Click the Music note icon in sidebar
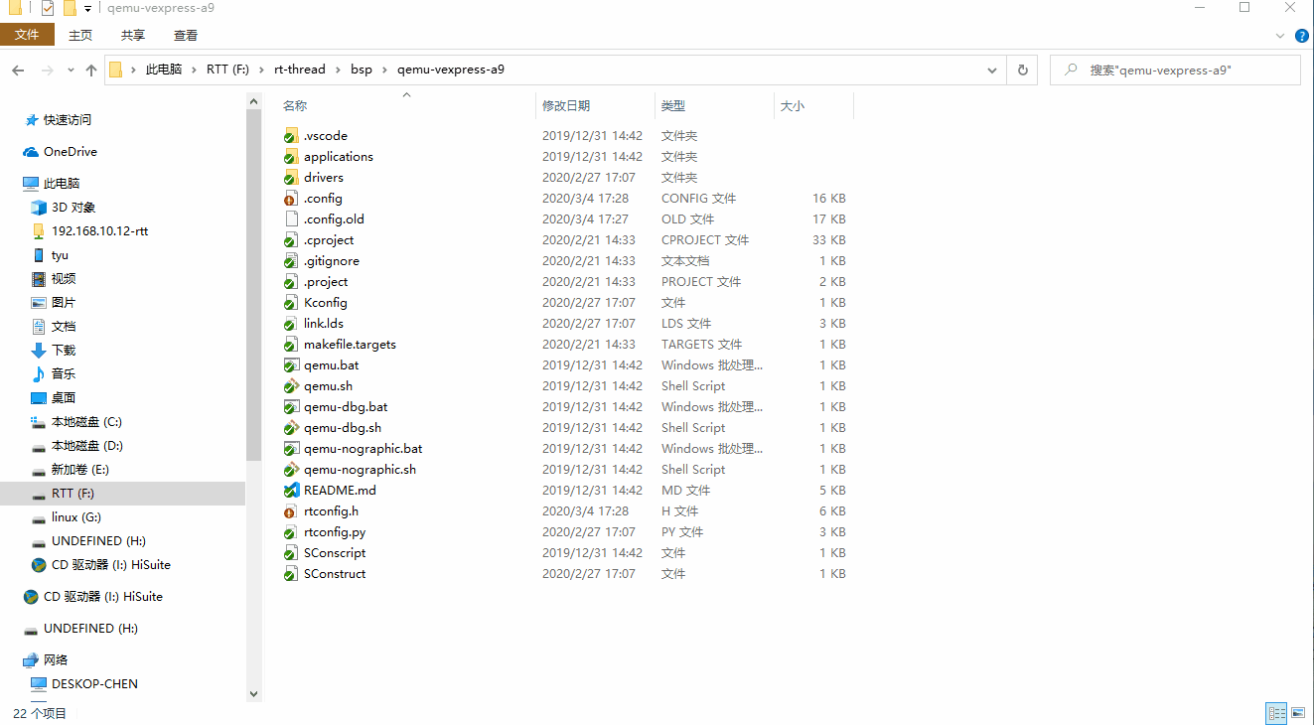This screenshot has height=725, width=1314. [39, 374]
